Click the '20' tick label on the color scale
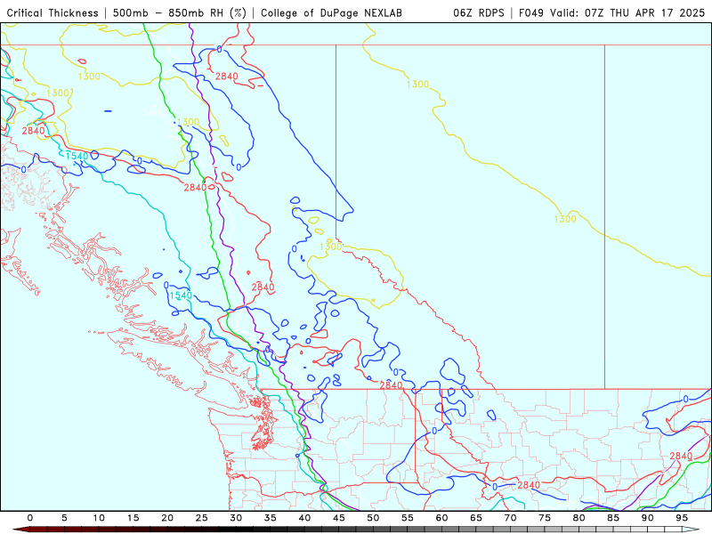The image size is (712, 534). click(167, 518)
